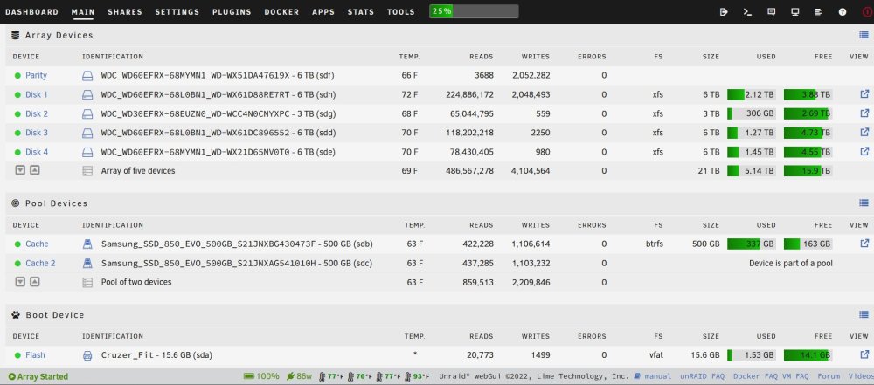874x385 pixels.
Task: Open the Parity device link
Action: click(36, 75)
